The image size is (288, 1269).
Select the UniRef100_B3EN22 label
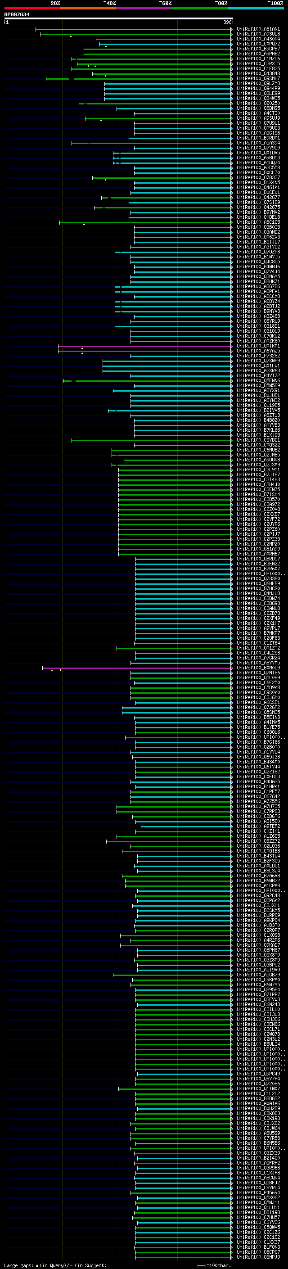[258, 564]
